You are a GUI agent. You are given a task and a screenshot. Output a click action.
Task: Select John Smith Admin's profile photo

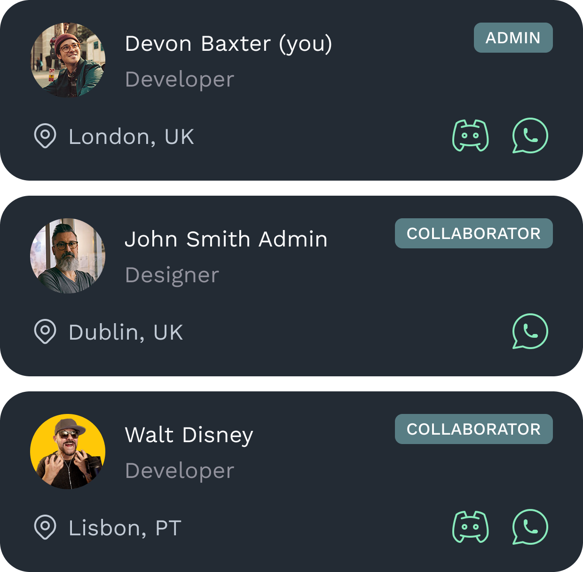68,256
